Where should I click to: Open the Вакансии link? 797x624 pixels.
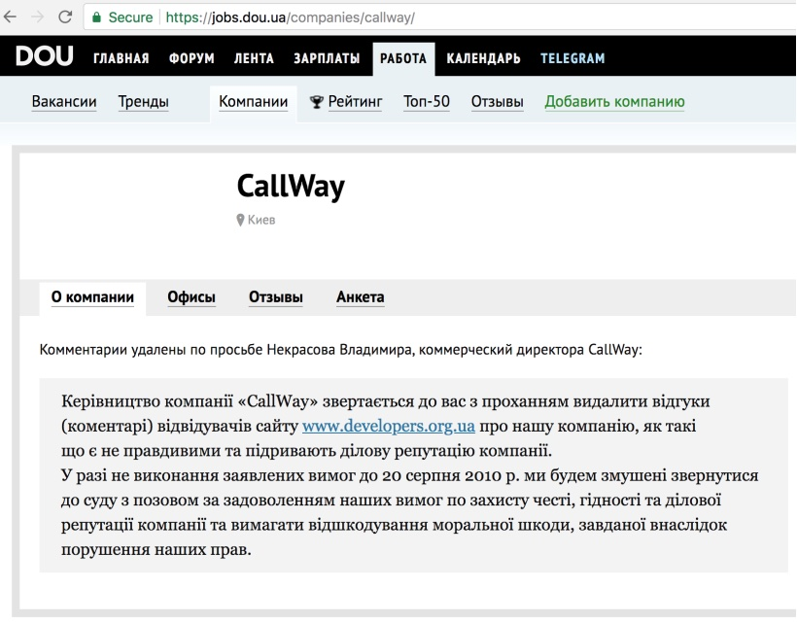pyautogui.click(x=64, y=102)
